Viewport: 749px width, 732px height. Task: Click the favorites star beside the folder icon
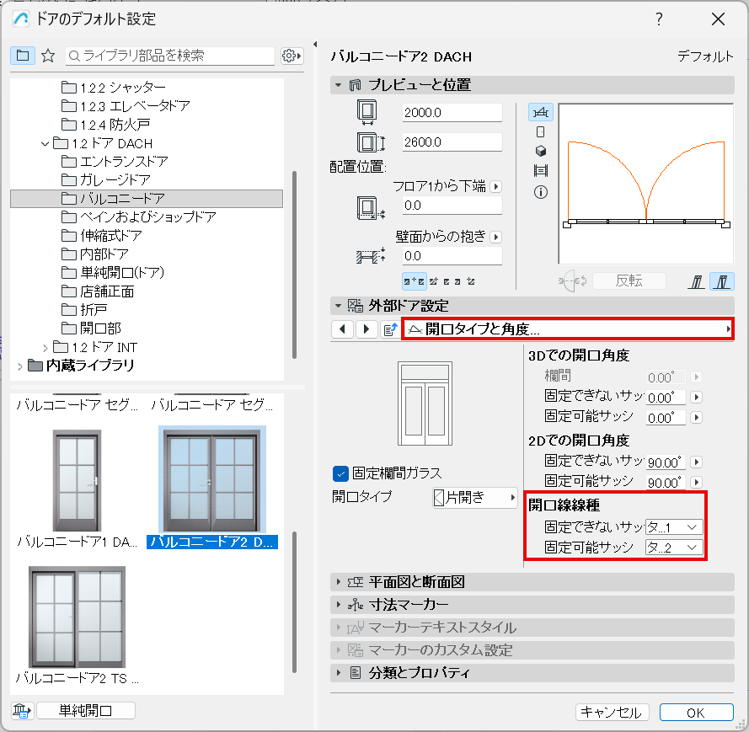point(48,56)
